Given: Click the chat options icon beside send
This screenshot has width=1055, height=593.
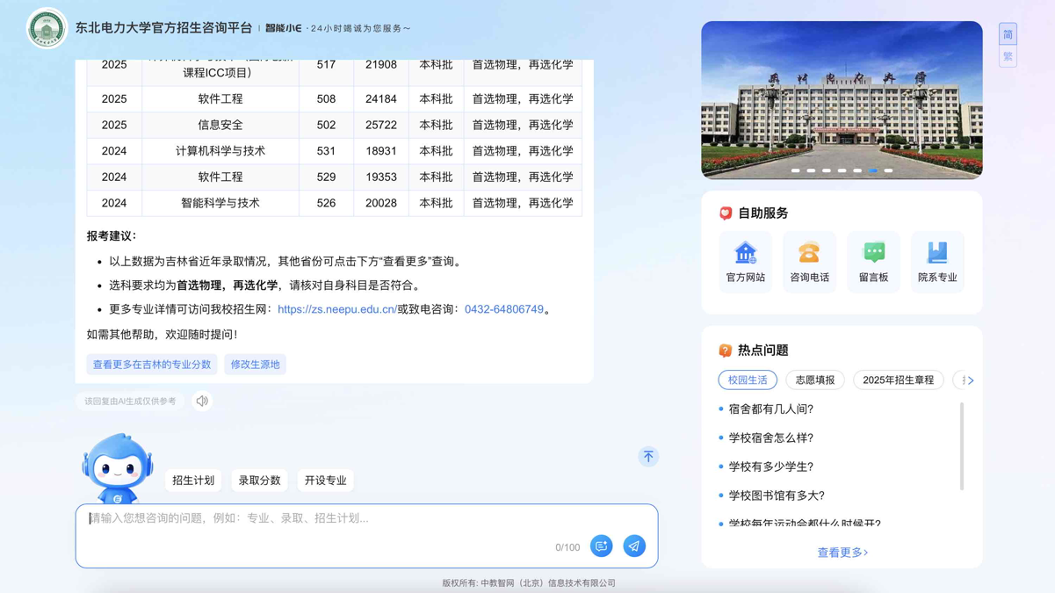Looking at the screenshot, I should point(601,546).
